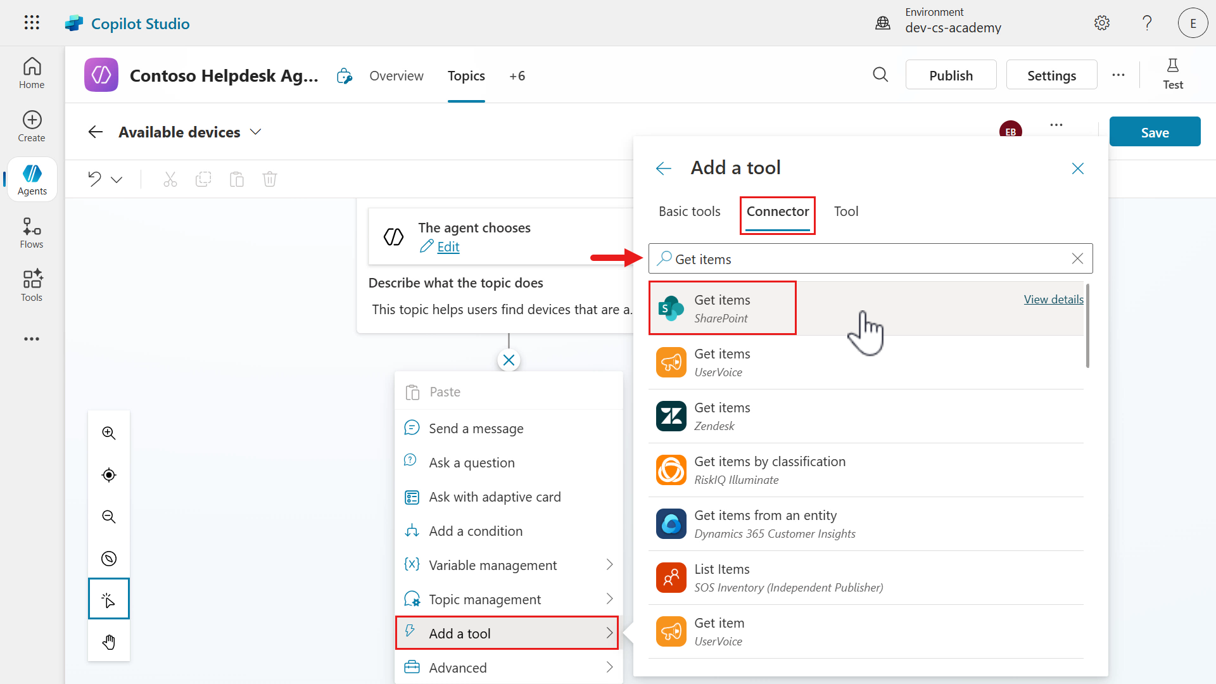The width and height of the screenshot is (1216, 684).
Task: Expand the Available devices topic dropdown
Action: tap(256, 132)
